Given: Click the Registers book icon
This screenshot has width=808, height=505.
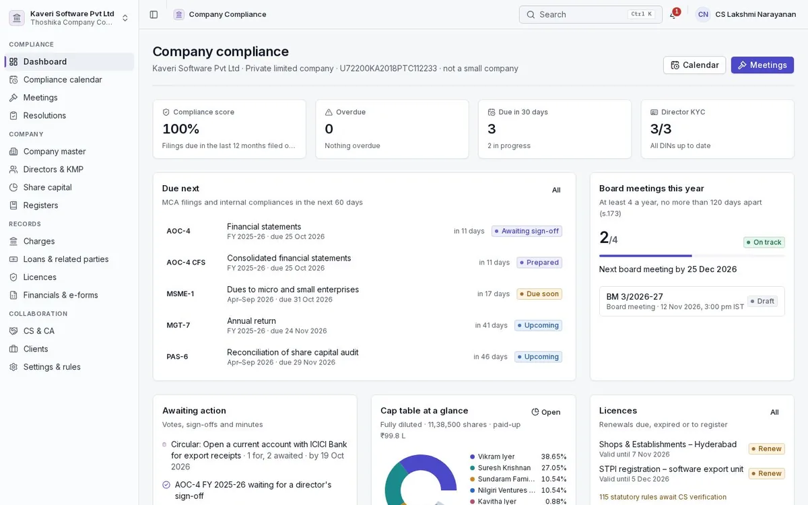Looking at the screenshot, I should [13, 205].
